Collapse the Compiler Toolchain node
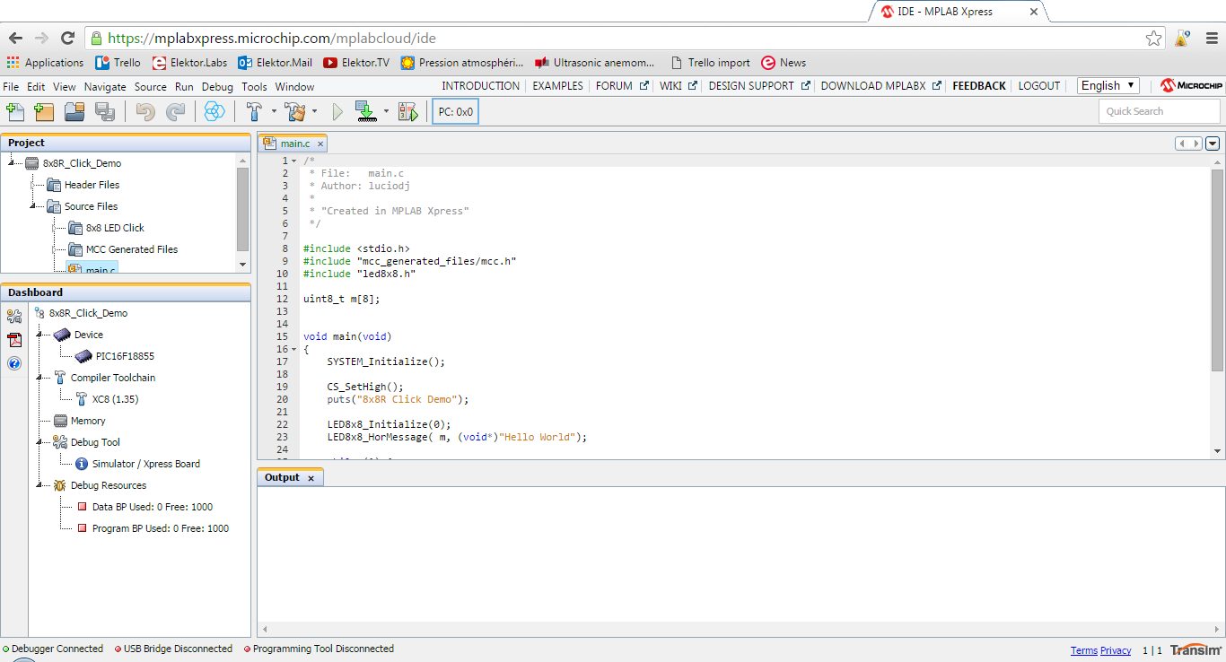Image resolution: width=1226 pixels, height=662 pixels. click(40, 378)
